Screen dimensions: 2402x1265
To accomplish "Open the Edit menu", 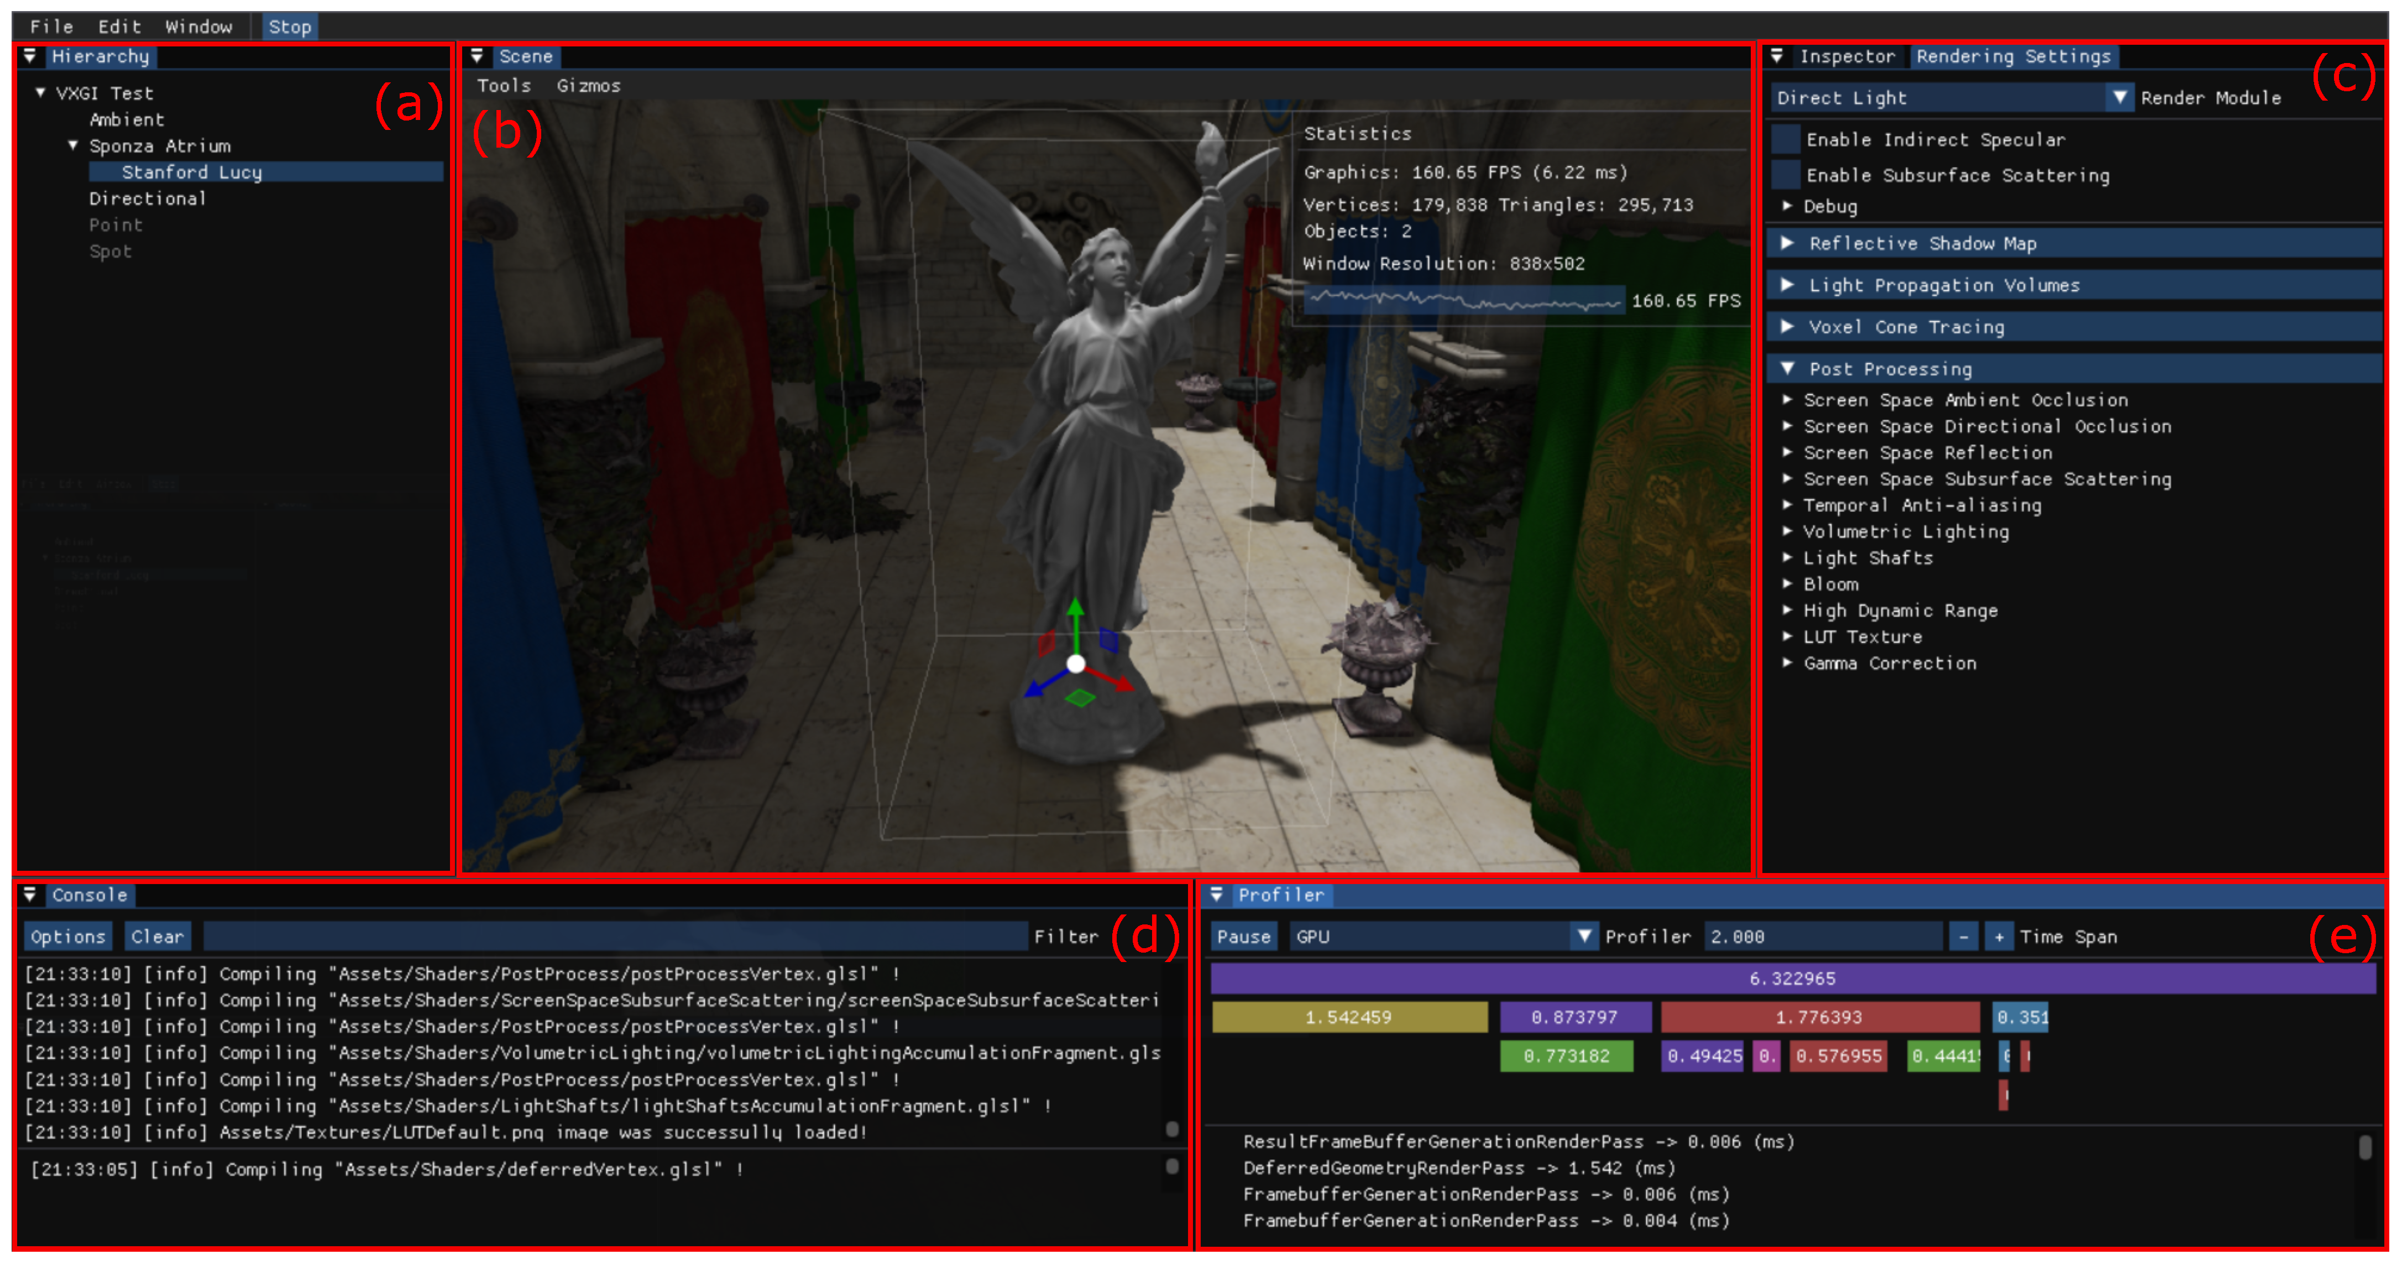I will click(119, 26).
